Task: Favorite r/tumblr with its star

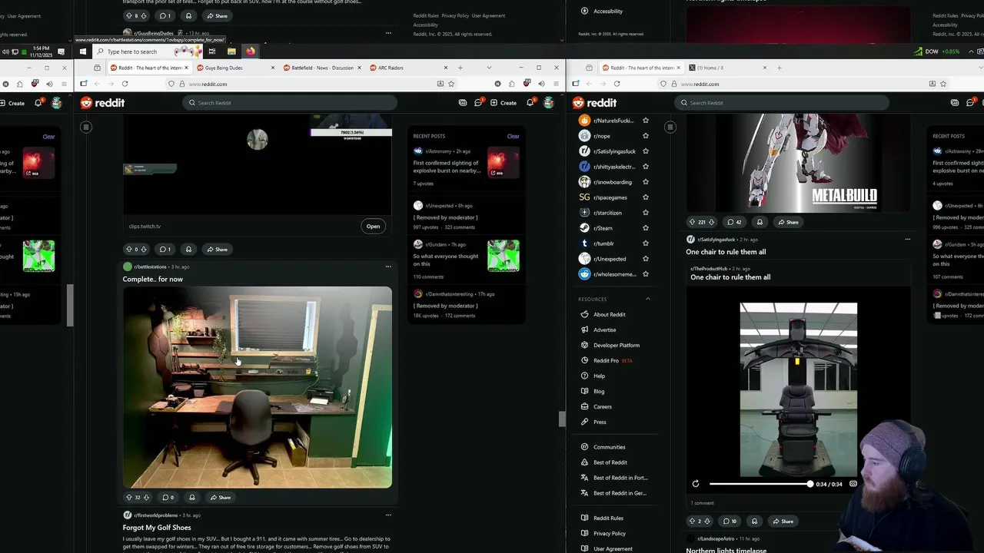Action: click(646, 243)
